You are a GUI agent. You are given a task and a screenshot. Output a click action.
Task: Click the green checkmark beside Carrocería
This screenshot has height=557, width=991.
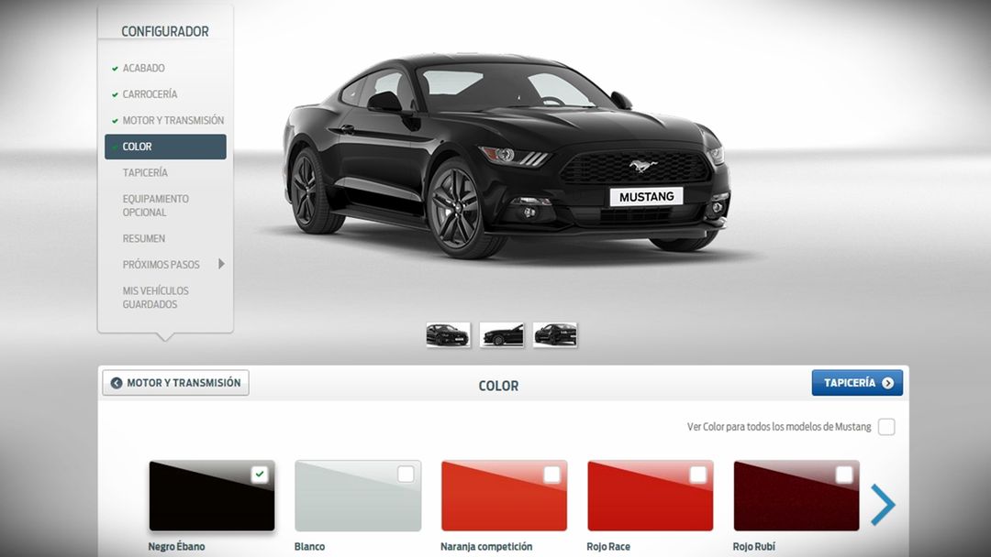point(115,94)
